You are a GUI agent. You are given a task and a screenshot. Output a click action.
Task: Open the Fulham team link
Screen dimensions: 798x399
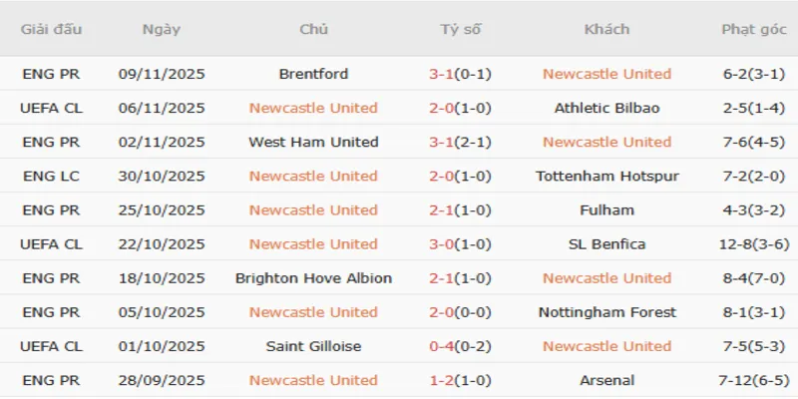pos(606,209)
